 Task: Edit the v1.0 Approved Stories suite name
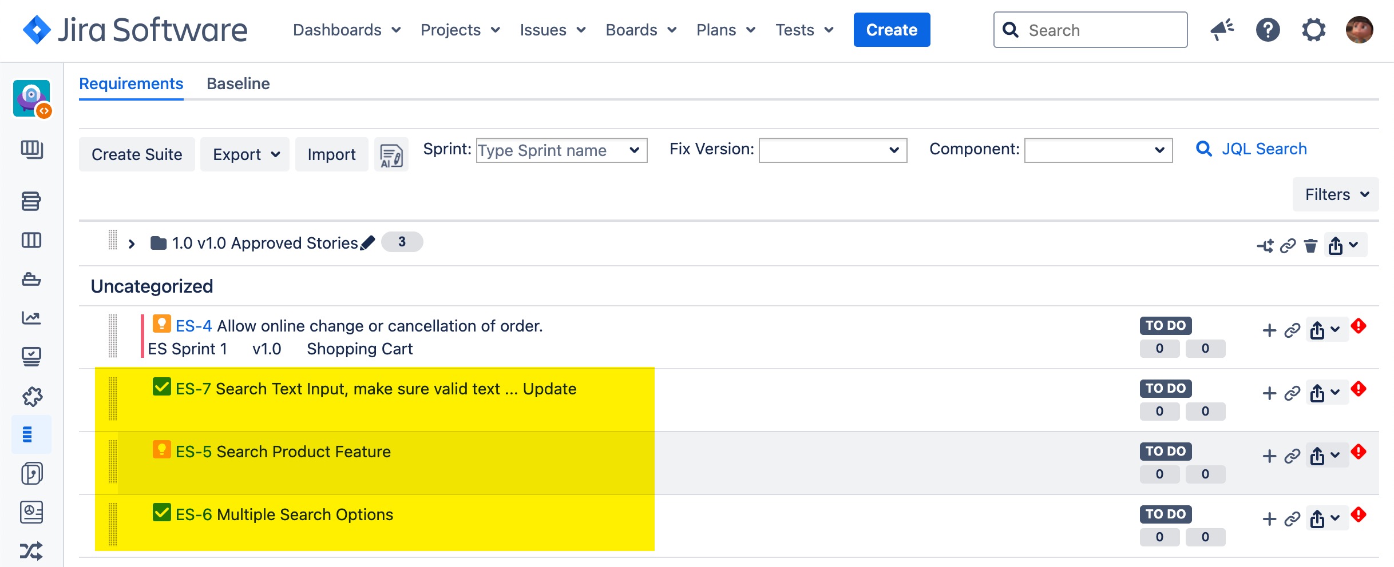368,243
